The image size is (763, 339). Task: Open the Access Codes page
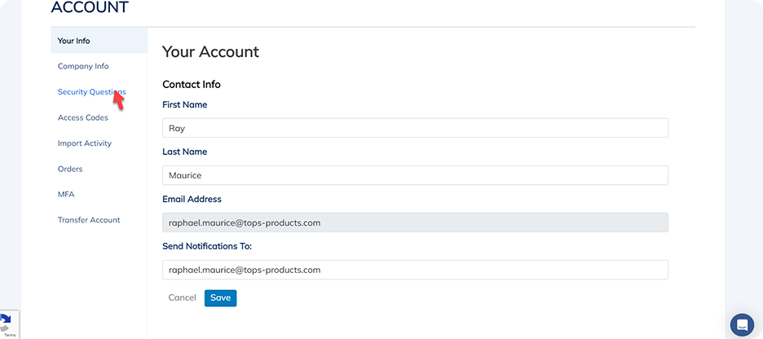(x=82, y=117)
